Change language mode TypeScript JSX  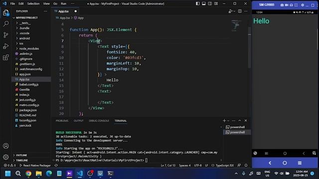pos(225,166)
